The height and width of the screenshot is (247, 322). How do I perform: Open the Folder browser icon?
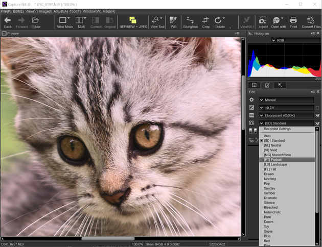(x=36, y=21)
